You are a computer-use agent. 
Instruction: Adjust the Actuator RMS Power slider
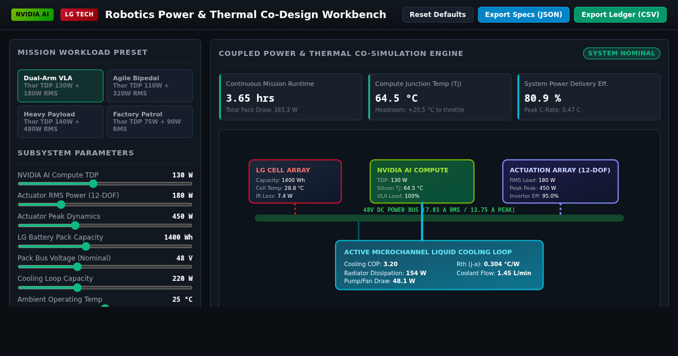point(105,205)
